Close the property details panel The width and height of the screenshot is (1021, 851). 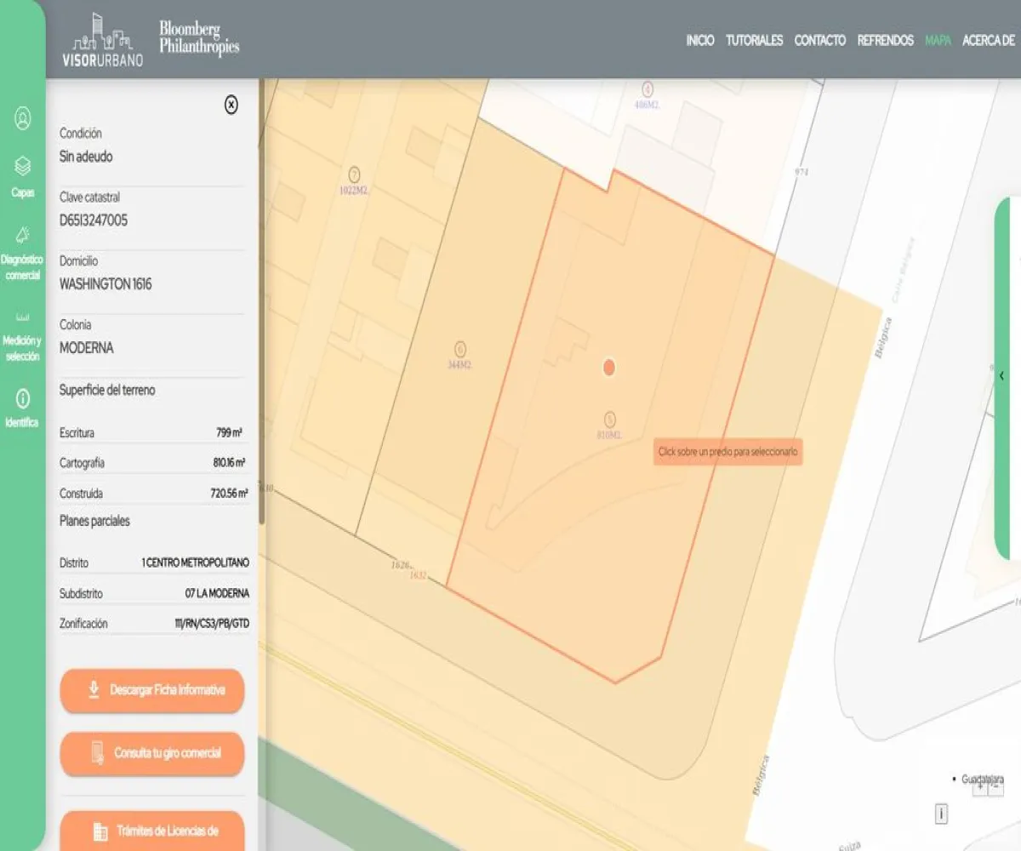[x=231, y=105]
